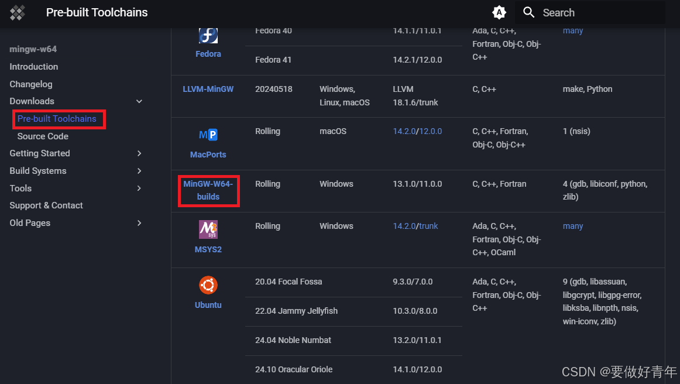Expand the Getting Started chevron
This screenshot has width=680, height=384.
[x=139, y=153]
